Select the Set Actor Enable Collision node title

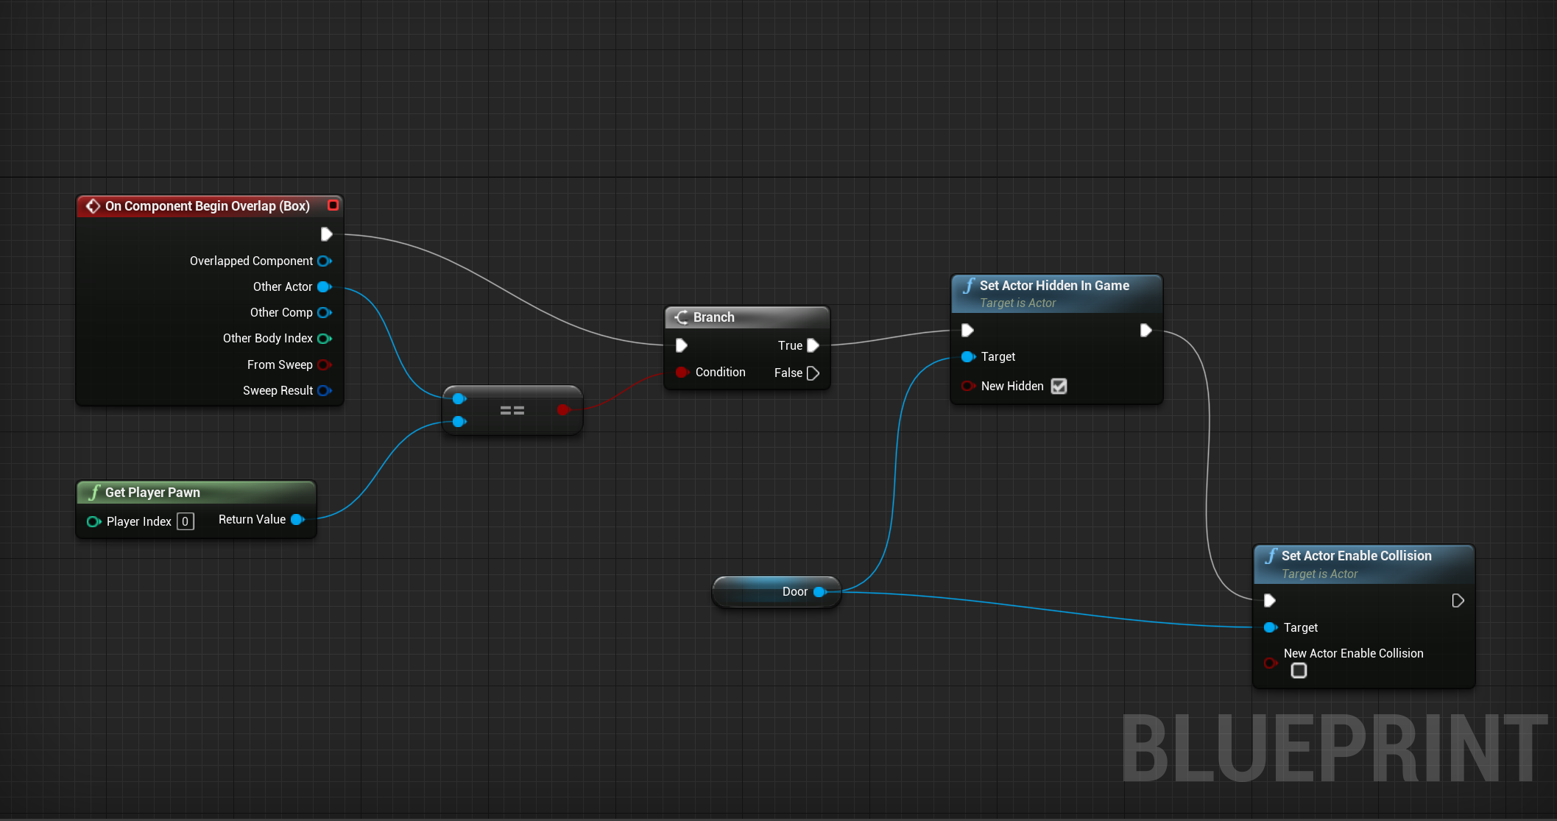coord(1355,556)
